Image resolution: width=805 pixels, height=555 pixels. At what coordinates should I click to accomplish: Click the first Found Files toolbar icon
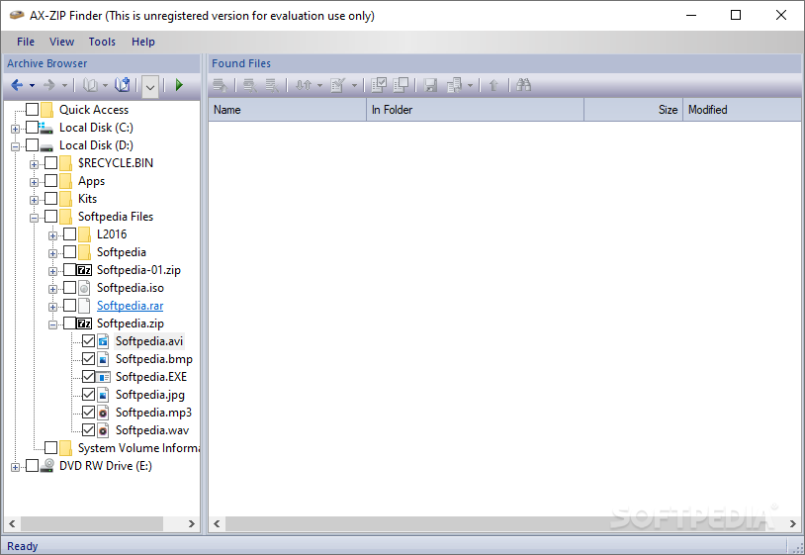221,85
